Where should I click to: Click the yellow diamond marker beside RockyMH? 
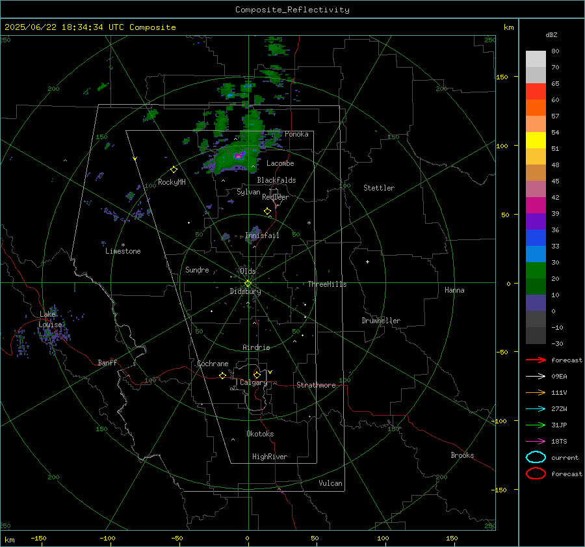tap(174, 170)
